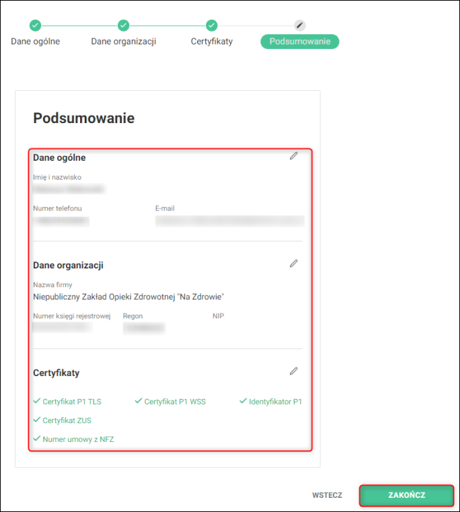The image size is (460, 512).
Task: Edit the Dane ogólne section with pencil icon
Action: (x=293, y=156)
